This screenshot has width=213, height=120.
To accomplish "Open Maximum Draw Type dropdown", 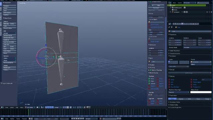I will point(179,92).
